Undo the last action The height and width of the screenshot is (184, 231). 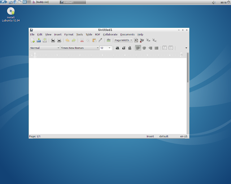[67, 40]
